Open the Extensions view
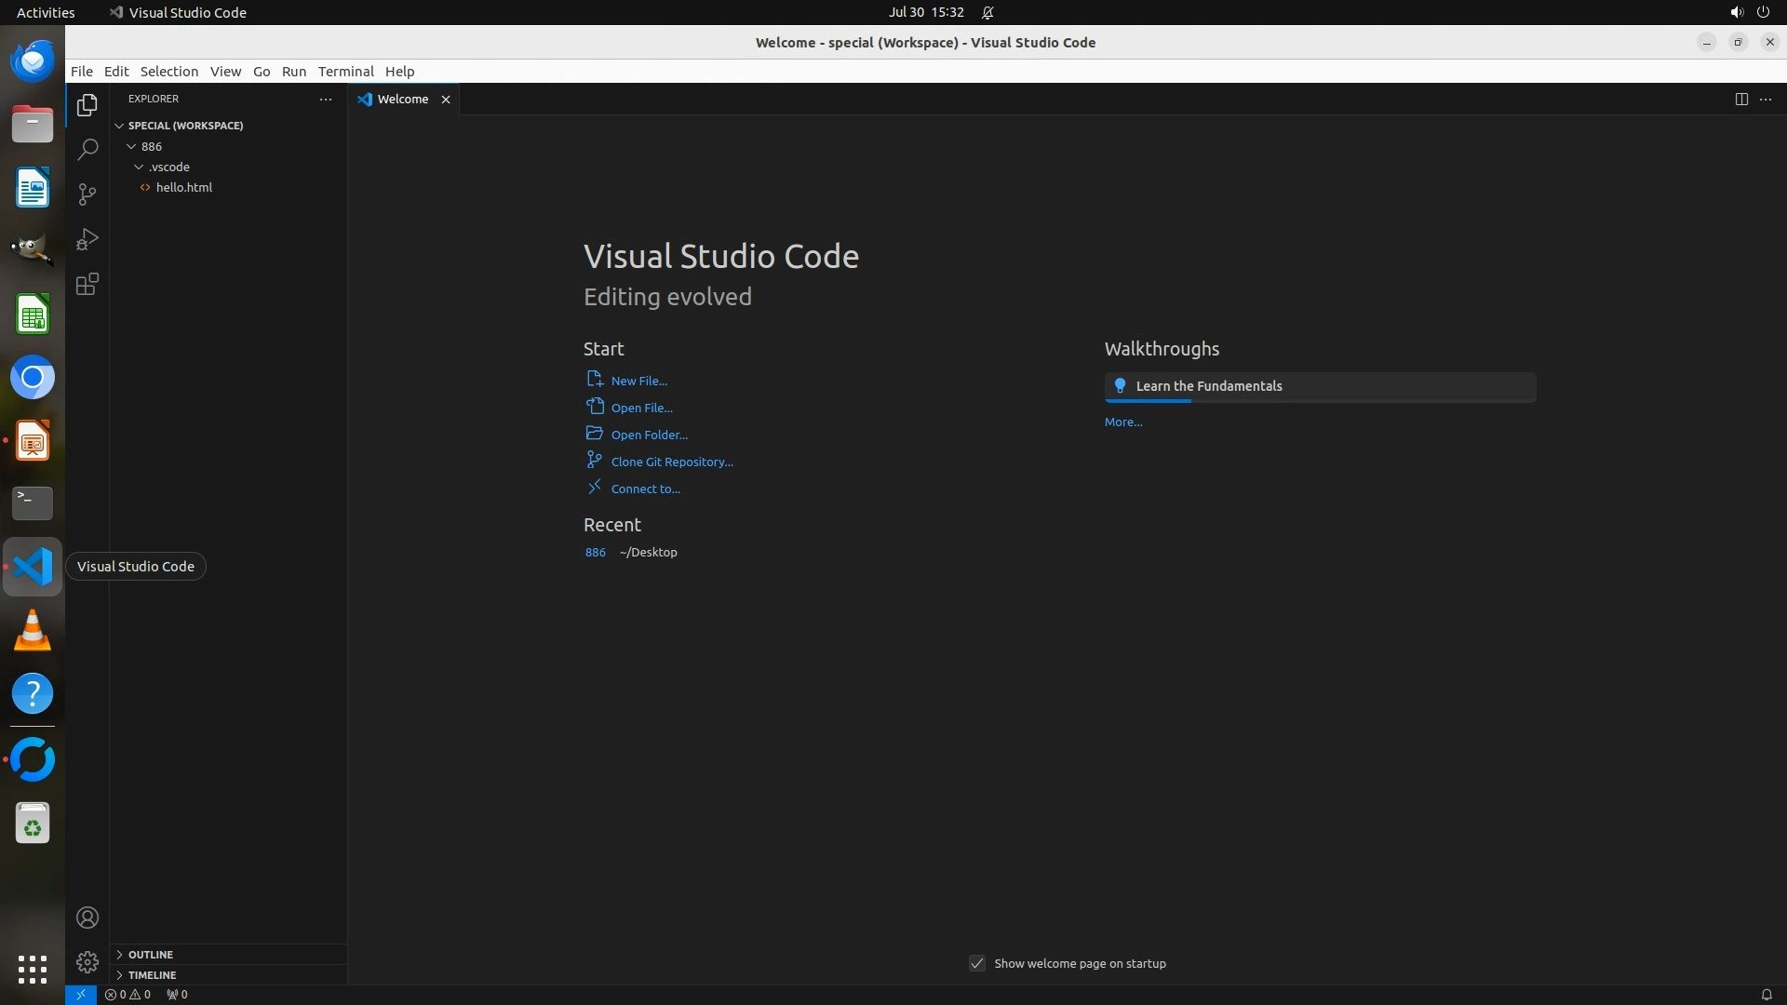The image size is (1787, 1005). [x=87, y=284]
